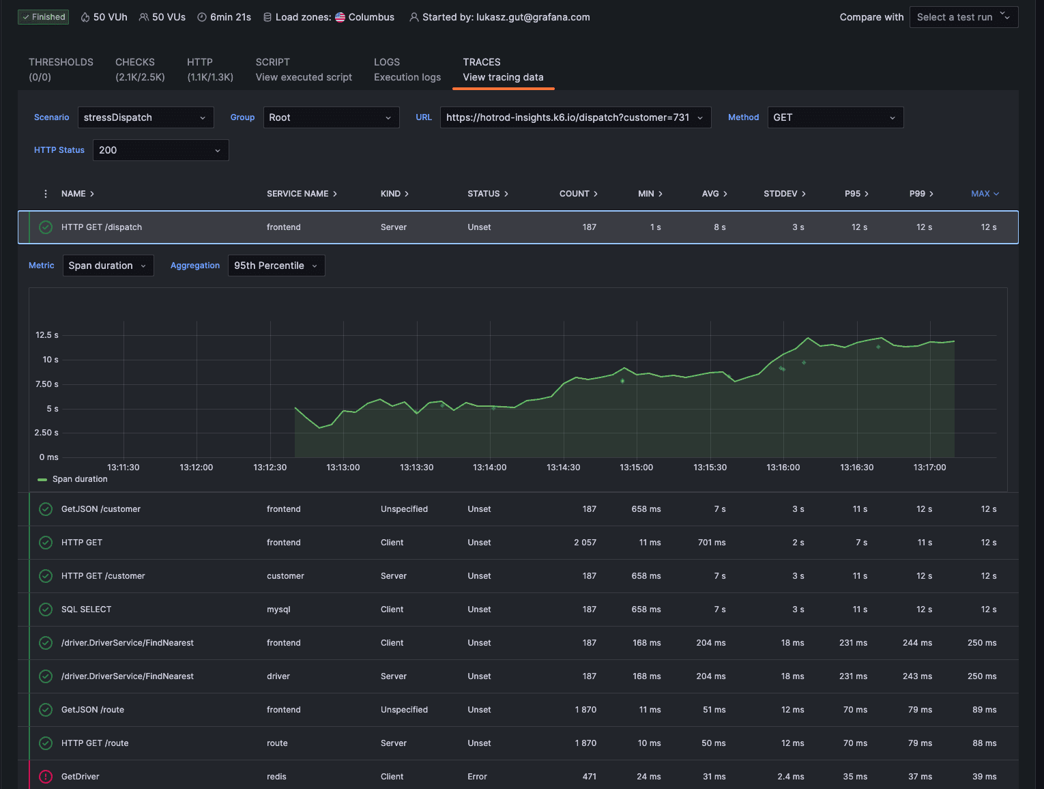Viewport: 1044px width, 789px height.
Task: Open the stressDispatch Scenario dropdown
Action: tap(145, 117)
